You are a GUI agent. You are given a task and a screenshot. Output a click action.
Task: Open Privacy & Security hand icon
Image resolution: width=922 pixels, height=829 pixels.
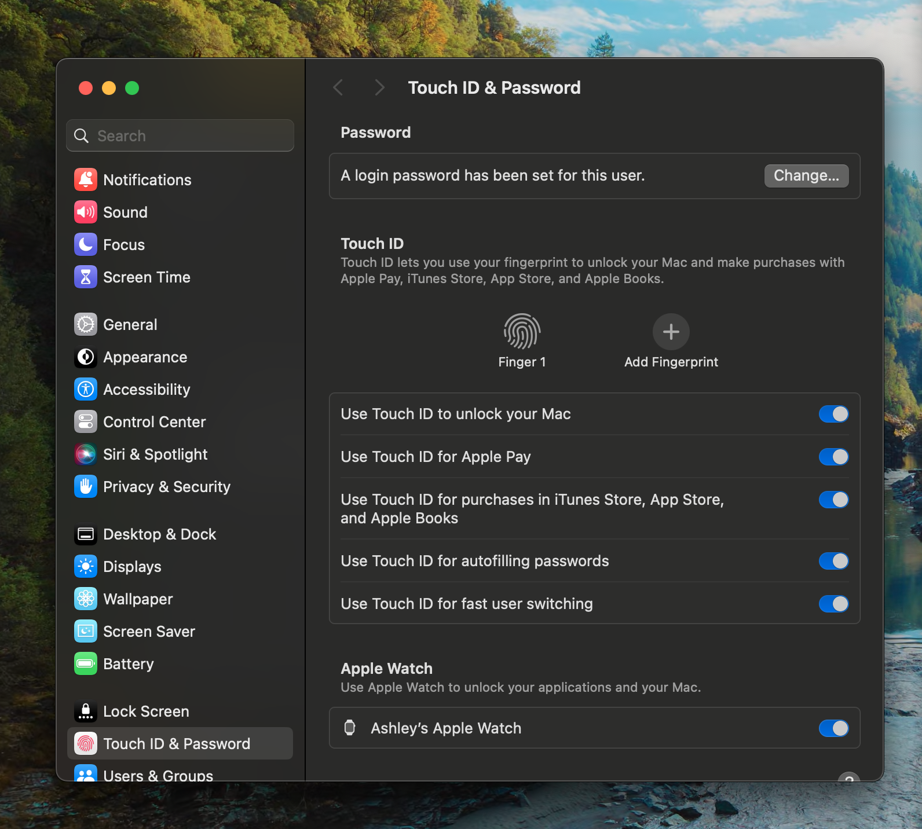point(86,486)
